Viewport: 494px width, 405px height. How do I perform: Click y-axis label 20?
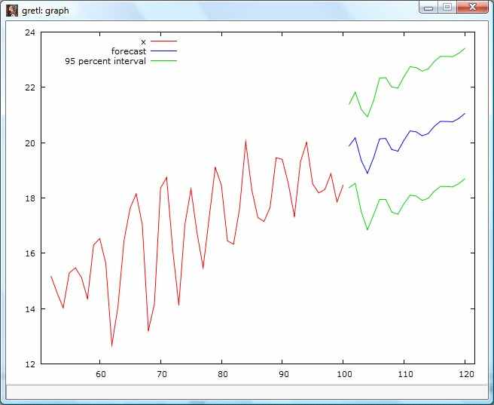click(x=30, y=143)
